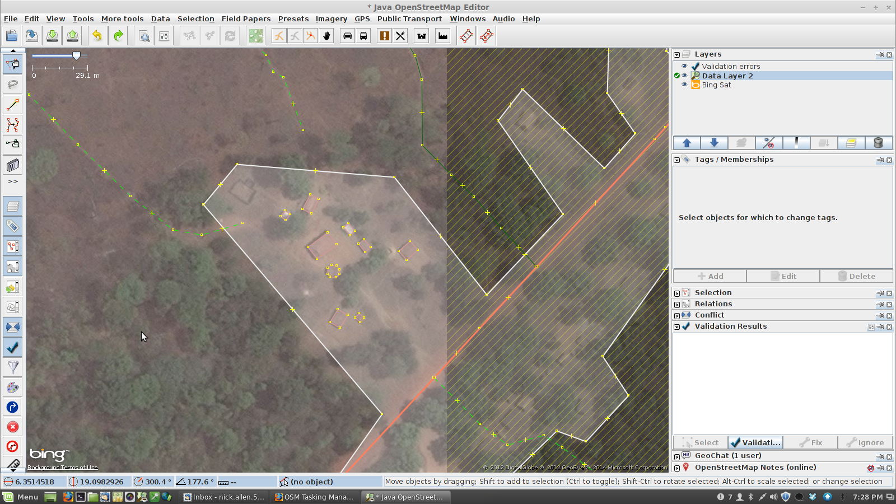The width and height of the screenshot is (896, 504).
Task: Click the car highway preset icon
Action: (348, 36)
